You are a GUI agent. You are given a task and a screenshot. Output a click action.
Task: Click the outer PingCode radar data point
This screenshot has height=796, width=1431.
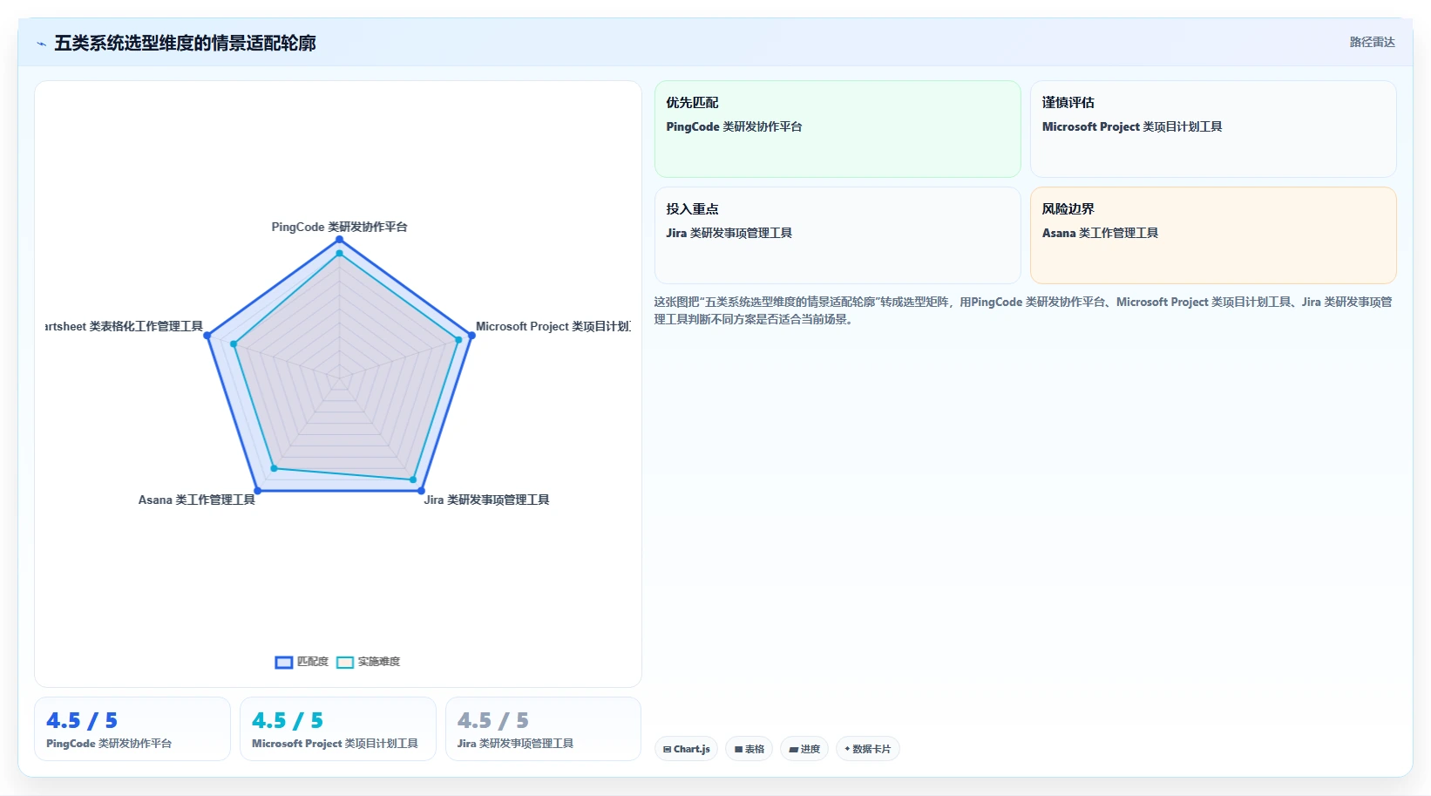coord(339,240)
